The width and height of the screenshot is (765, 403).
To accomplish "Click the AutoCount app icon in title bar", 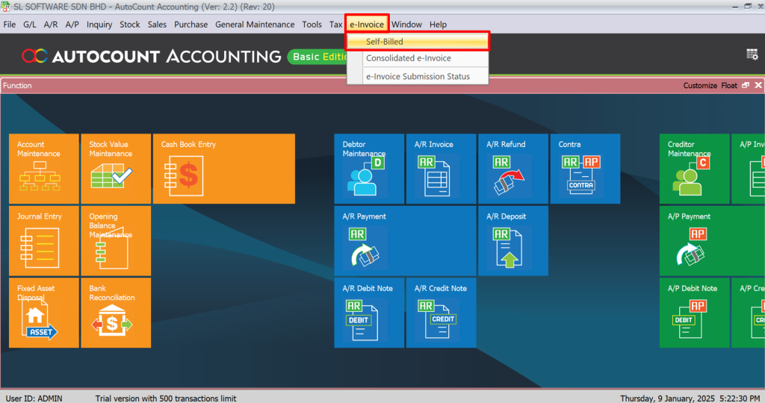I will [5, 6].
